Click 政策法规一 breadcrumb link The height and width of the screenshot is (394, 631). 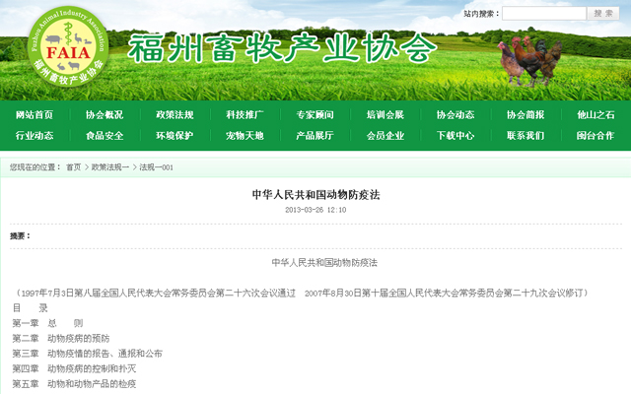tap(110, 167)
